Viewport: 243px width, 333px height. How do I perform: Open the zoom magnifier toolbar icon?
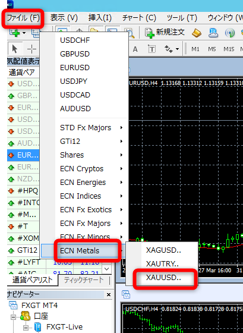(130, 33)
